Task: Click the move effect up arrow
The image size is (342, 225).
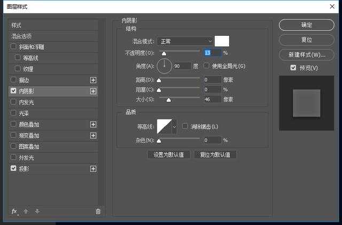Action: 26,211
